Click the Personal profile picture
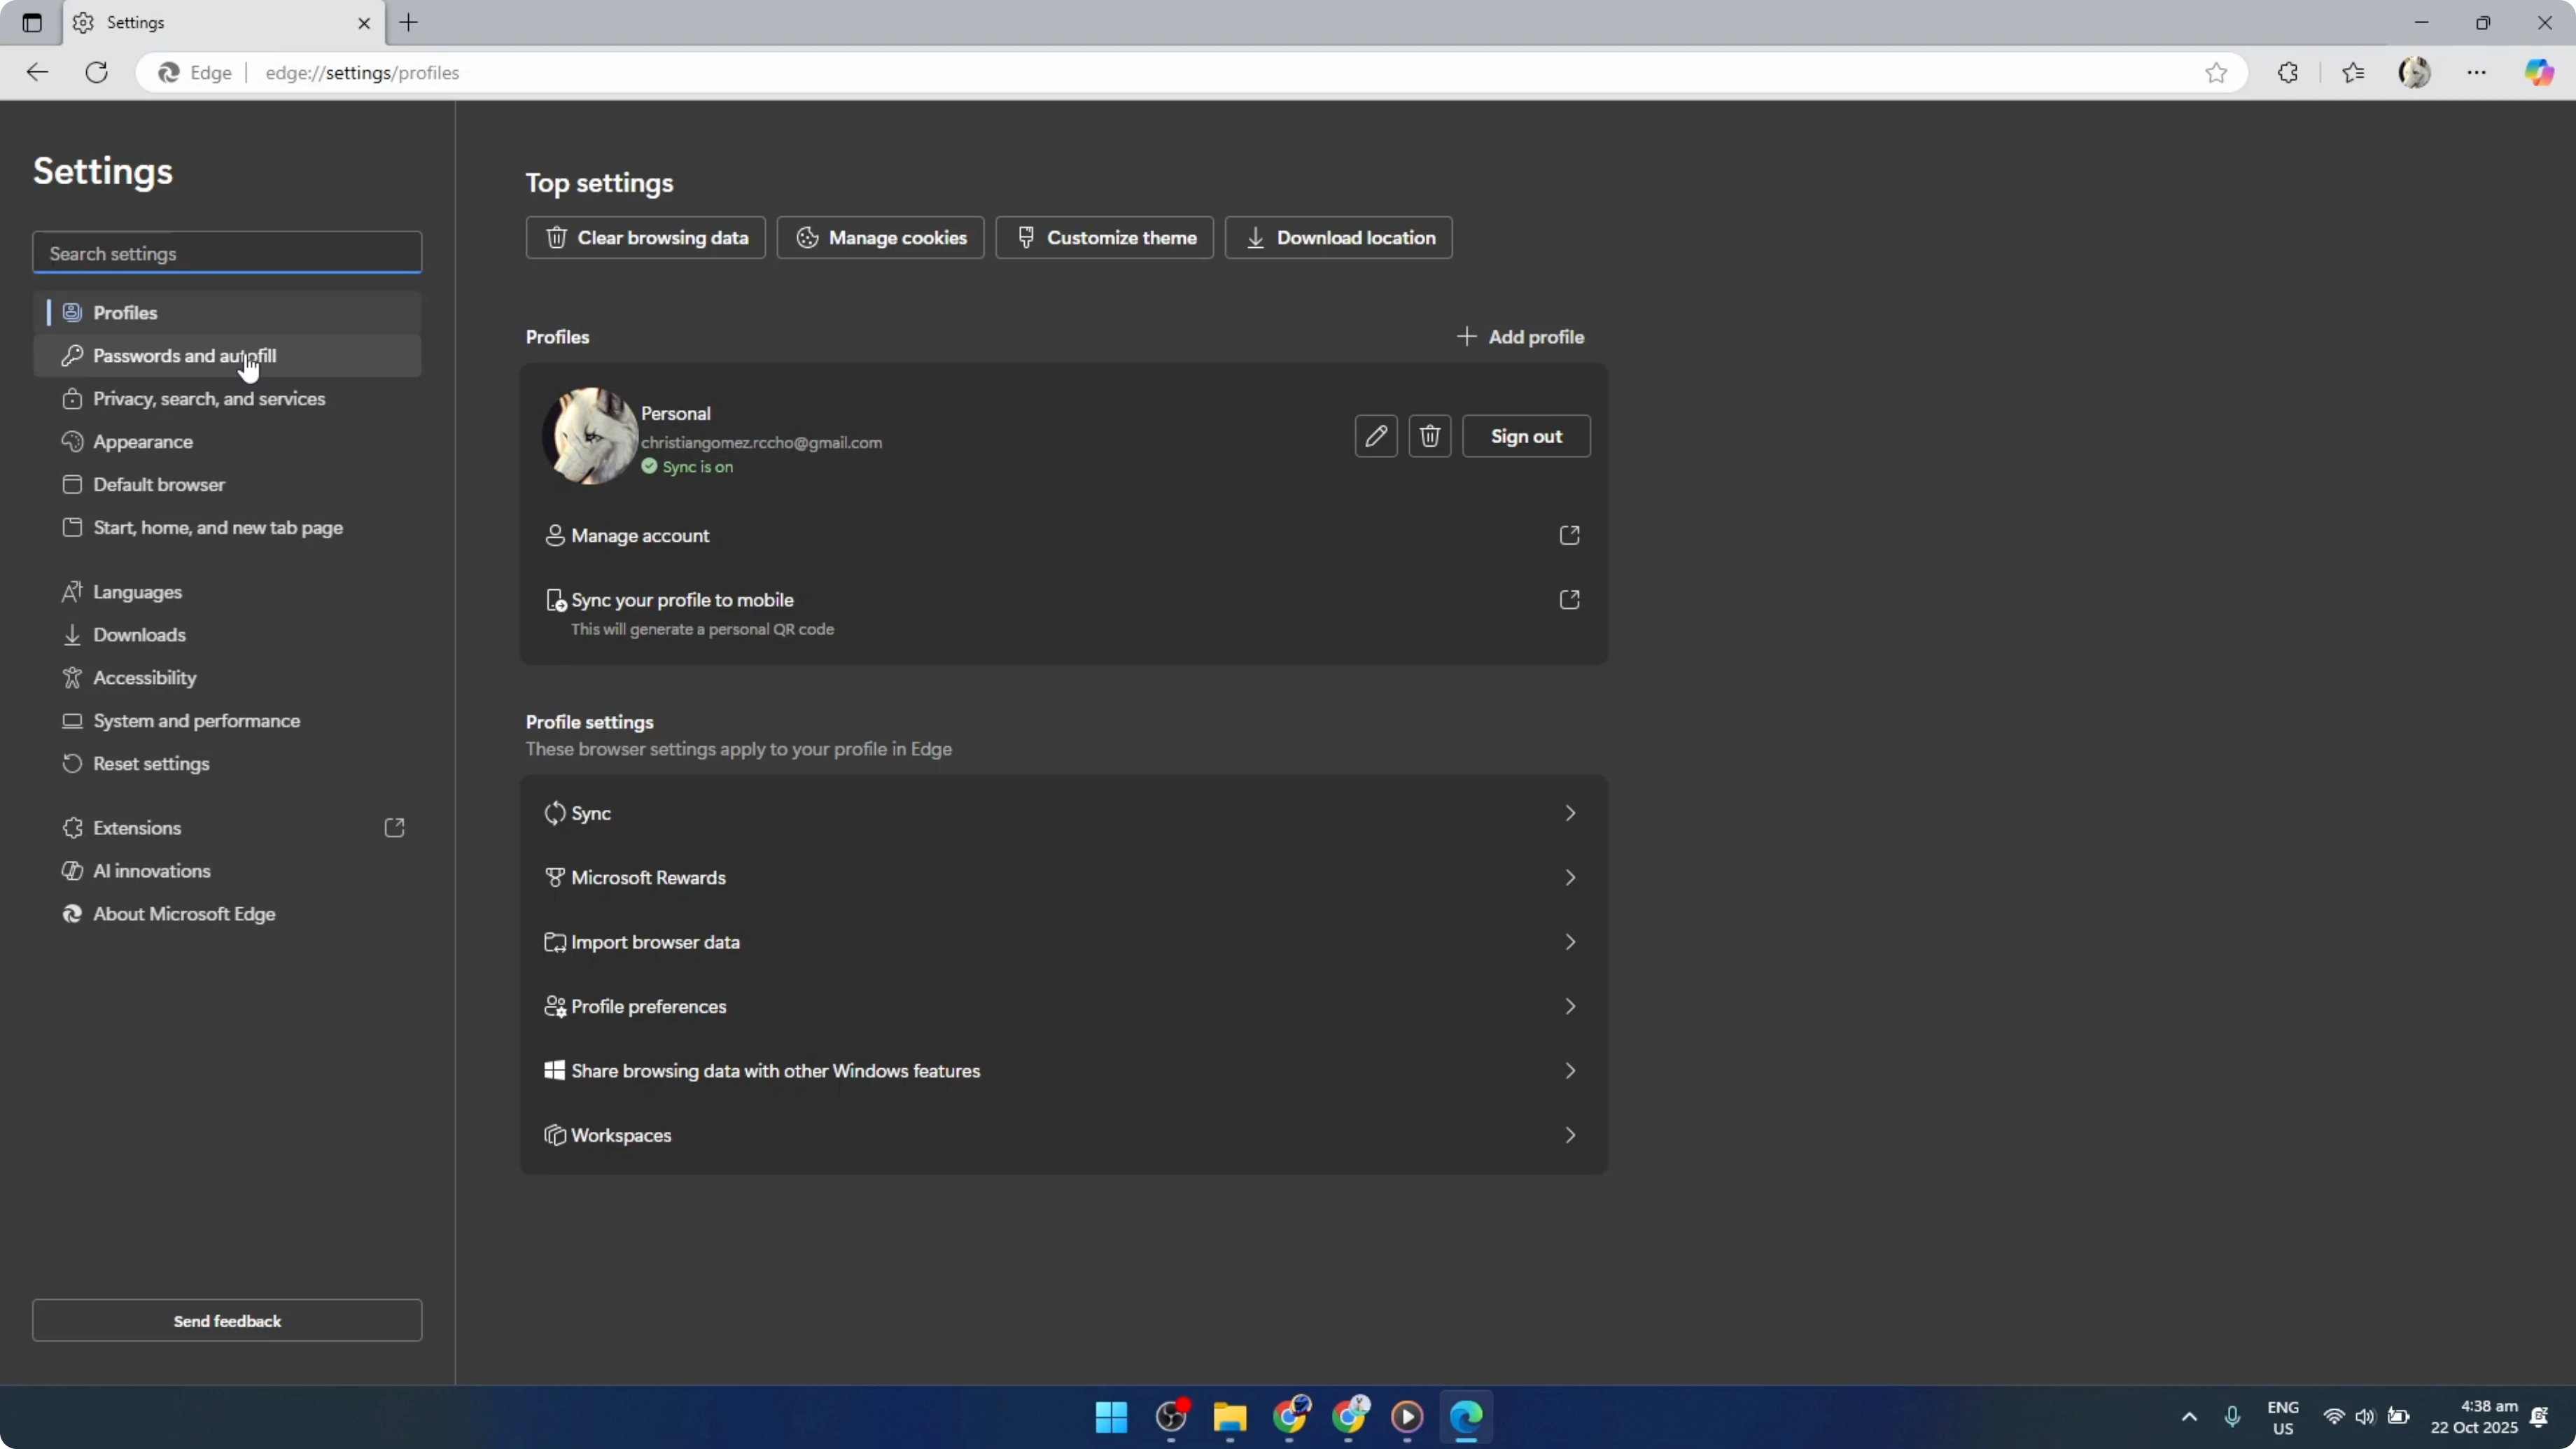The image size is (2576, 1449). 590,436
